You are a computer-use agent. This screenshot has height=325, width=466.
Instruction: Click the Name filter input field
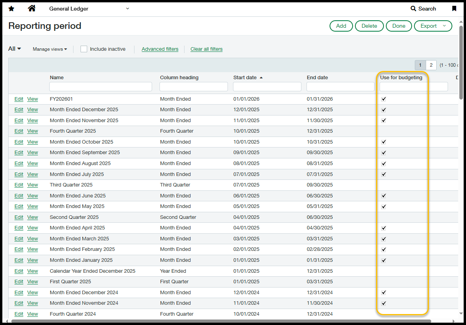[x=100, y=87]
